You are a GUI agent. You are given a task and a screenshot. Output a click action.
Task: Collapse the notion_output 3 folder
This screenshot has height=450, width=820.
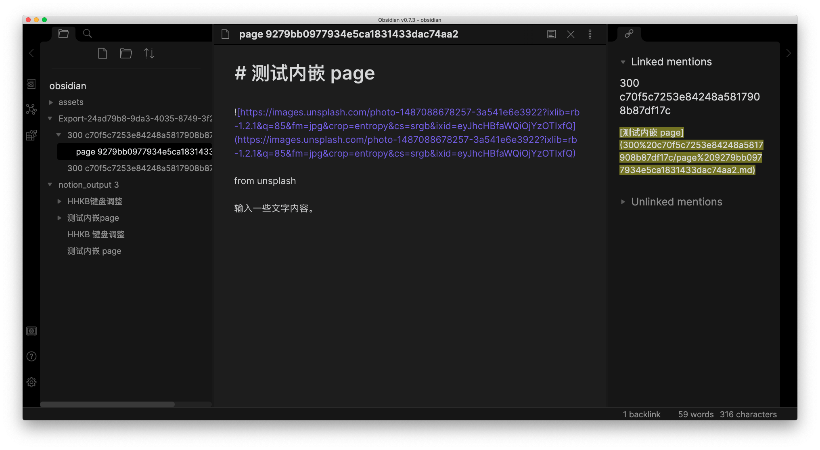tap(50, 185)
